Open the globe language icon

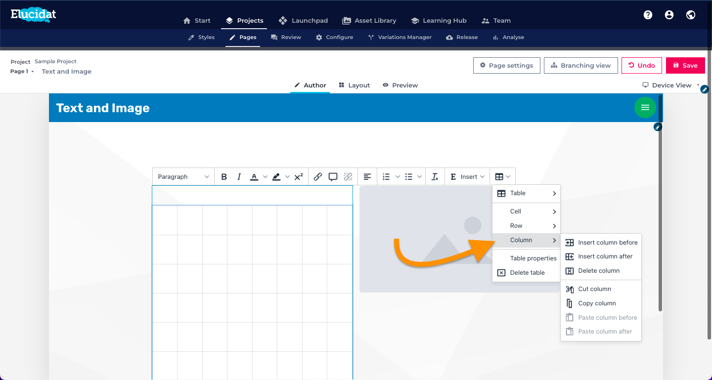[691, 15]
